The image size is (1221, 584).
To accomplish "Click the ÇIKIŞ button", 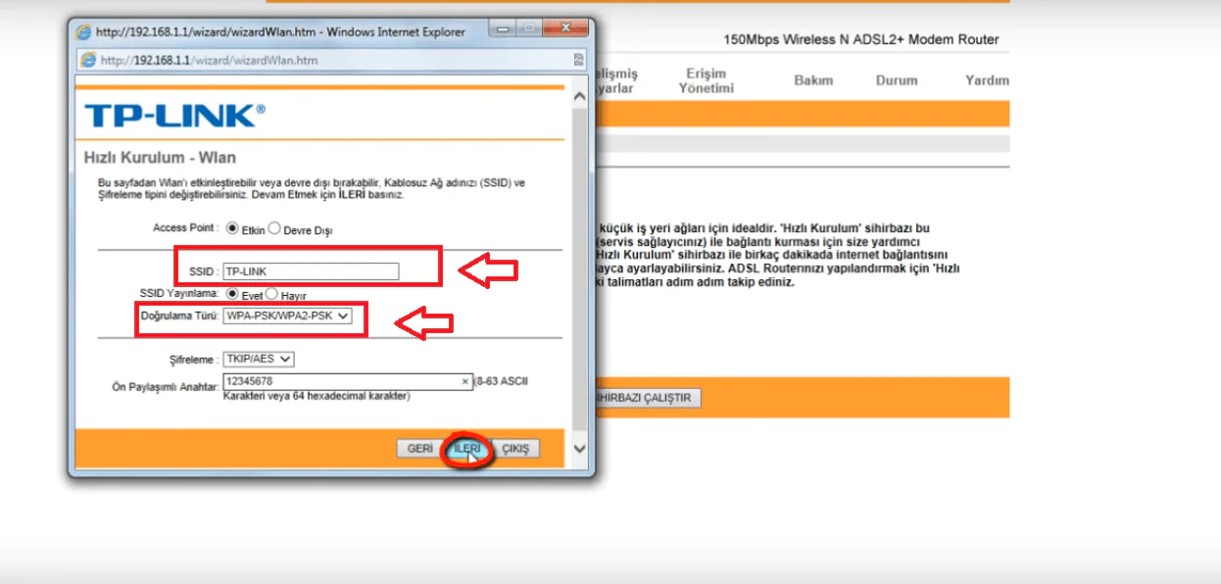I will point(514,448).
